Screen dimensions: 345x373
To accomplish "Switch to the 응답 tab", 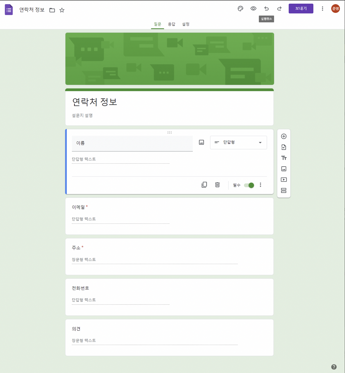I will click(x=172, y=24).
